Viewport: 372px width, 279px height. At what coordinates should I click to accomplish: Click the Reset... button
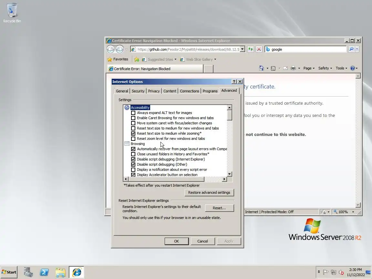(x=219, y=208)
